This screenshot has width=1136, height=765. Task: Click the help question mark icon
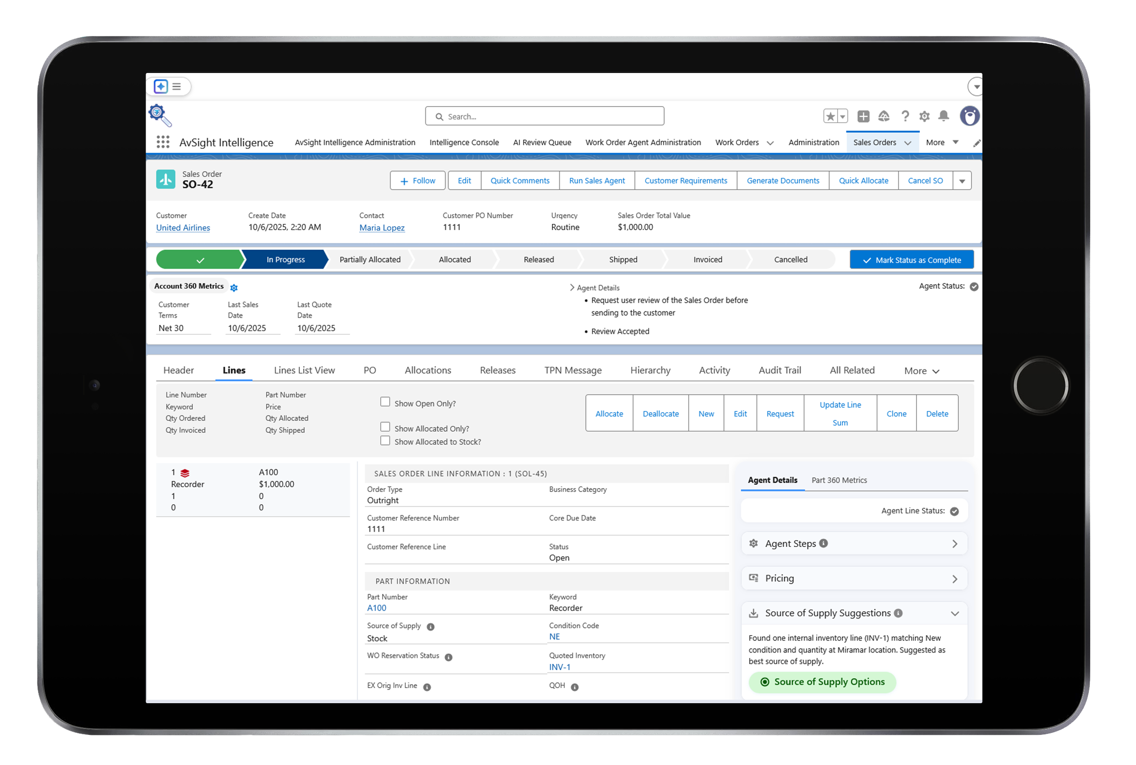pyautogui.click(x=905, y=116)
